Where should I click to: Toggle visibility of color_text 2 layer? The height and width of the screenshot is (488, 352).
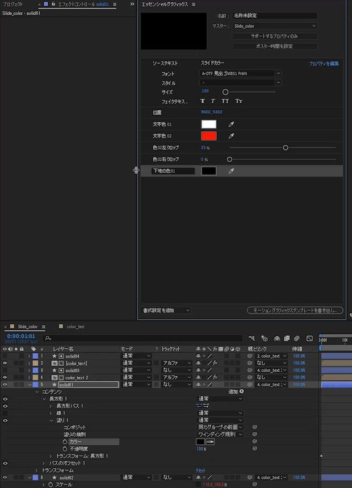click(5, 377)
